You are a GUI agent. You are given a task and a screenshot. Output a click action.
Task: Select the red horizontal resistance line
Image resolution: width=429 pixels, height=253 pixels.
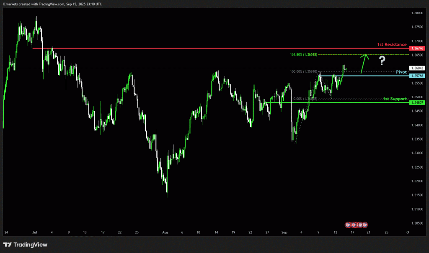click(220, 49)
